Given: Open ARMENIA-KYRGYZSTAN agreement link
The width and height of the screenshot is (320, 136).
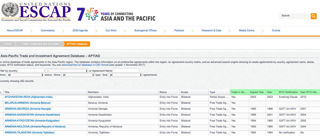Looking at the screenshot, I should pos(31,121).
